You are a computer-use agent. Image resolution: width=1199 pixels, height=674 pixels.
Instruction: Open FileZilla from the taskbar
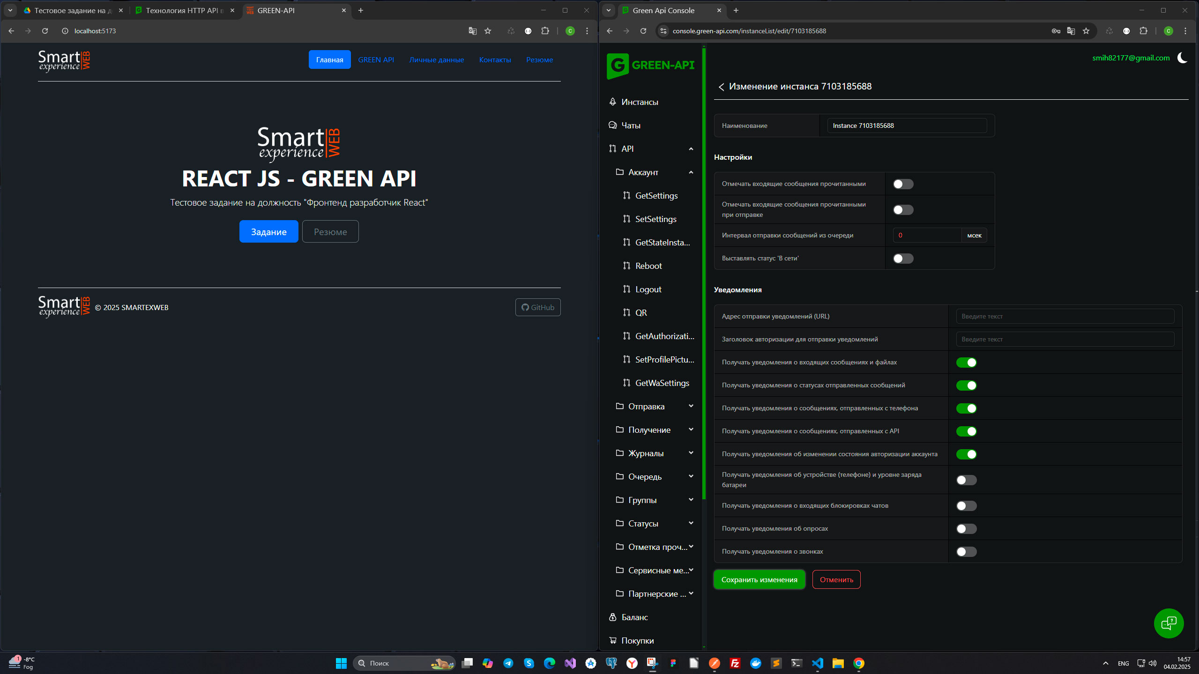[x=735, y=663]
